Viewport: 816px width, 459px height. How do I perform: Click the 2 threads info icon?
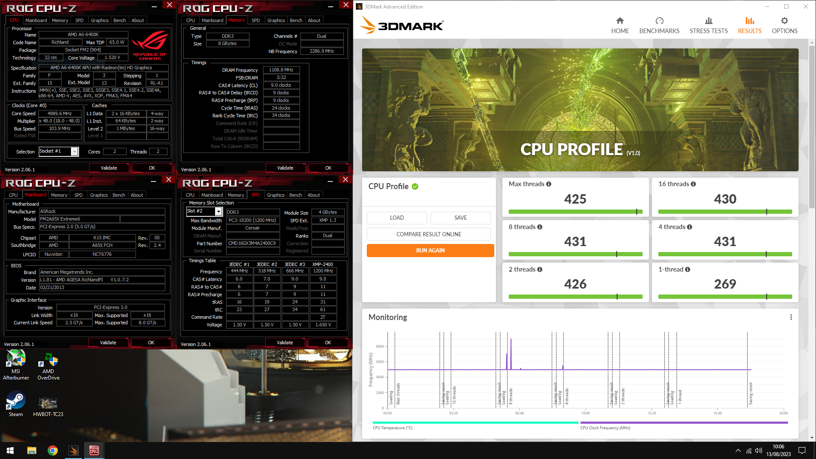click(x=540, y=269)
